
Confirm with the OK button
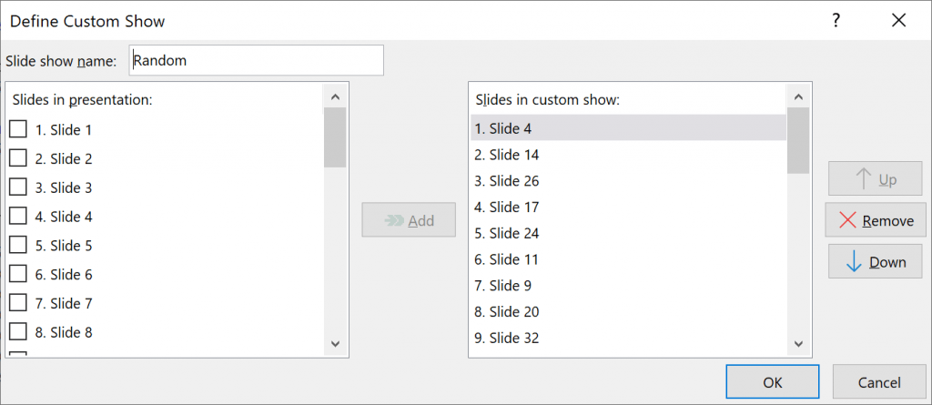click(773, 382)
